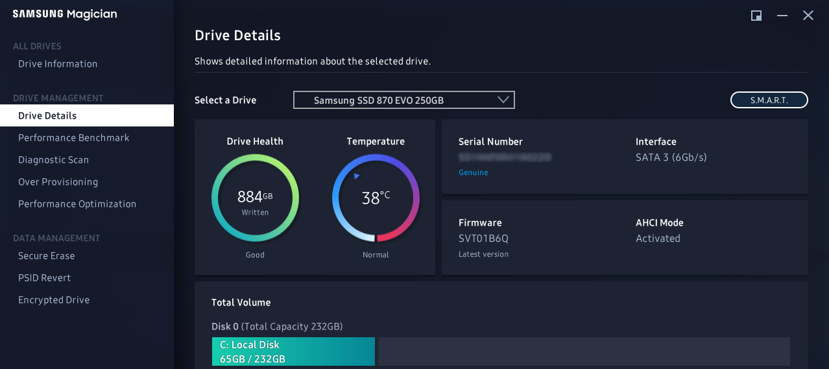The image size is (829, 369).
Task: Go to Performance Benchmark
Action: coord(74,137)
